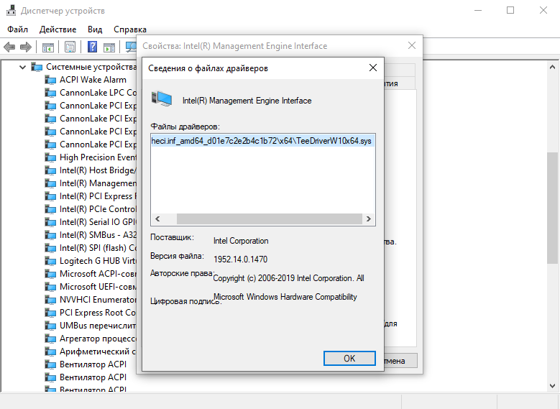Click the file version 1952.14.0.1470 text
The width and height of the screenshot is (560, 409).
[240, 259]
